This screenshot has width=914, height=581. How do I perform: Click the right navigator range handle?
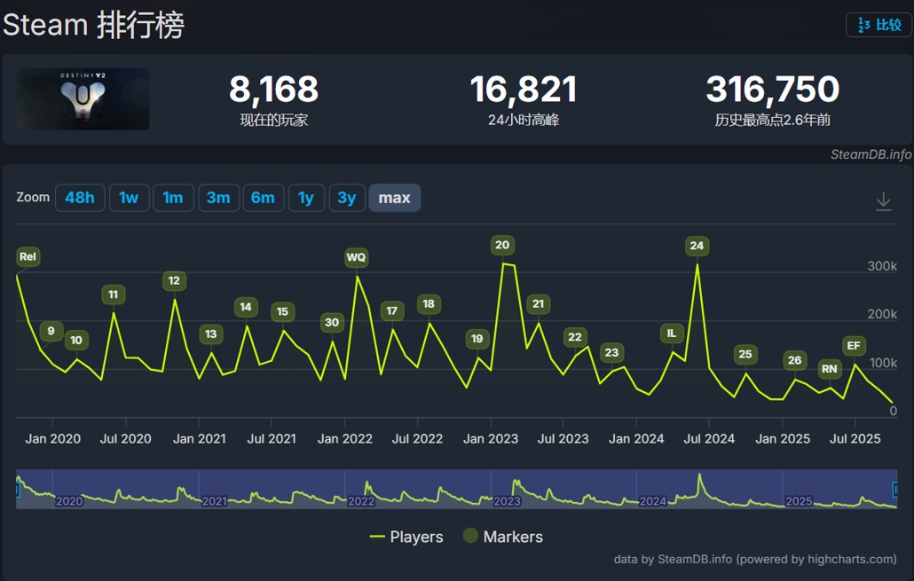tap(895, 489)
